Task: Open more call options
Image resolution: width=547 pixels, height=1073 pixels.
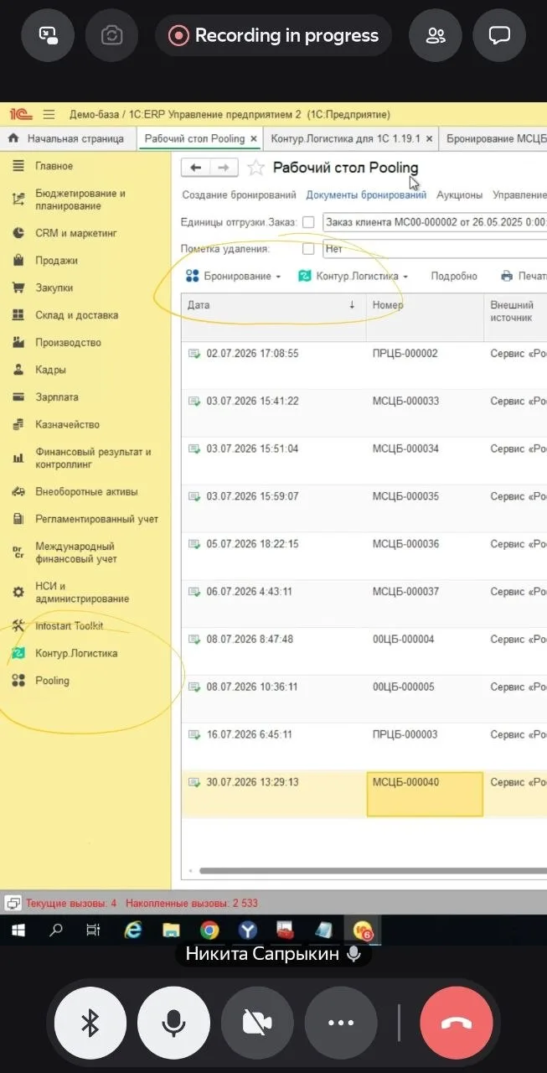Action: tap(341, 1024)
